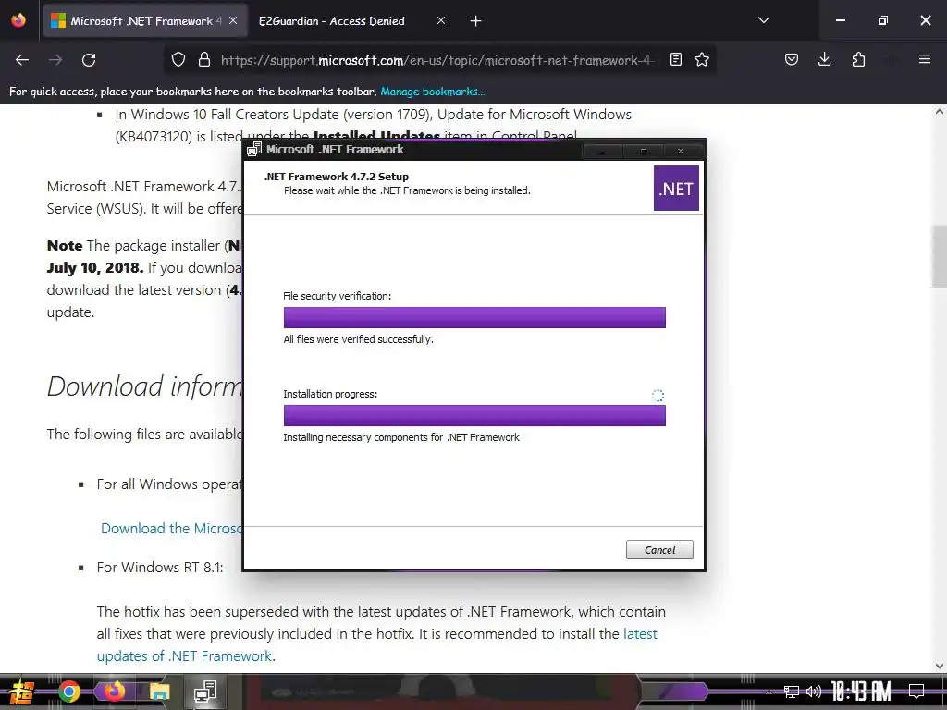The height and width of the screenshot is (710, 947).
Task: Click the File security verification progress bar
Action: 474,318
